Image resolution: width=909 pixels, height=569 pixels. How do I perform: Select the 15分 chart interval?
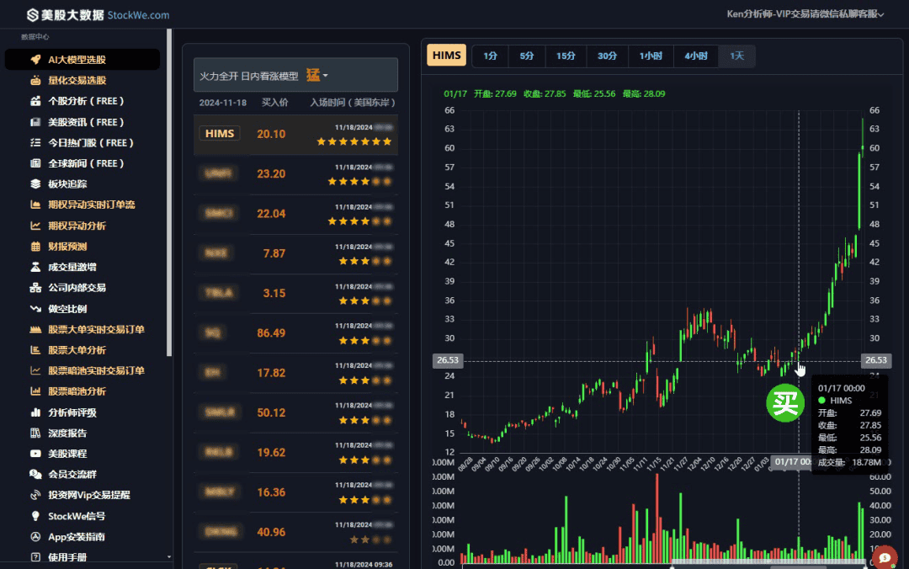566,56
